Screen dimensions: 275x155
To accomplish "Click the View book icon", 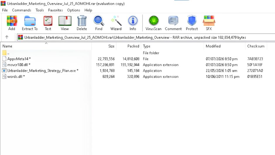I will 65,21.
